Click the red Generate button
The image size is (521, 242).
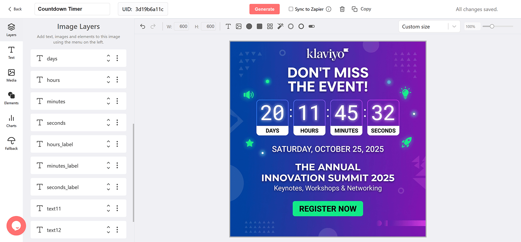[264, 9]
